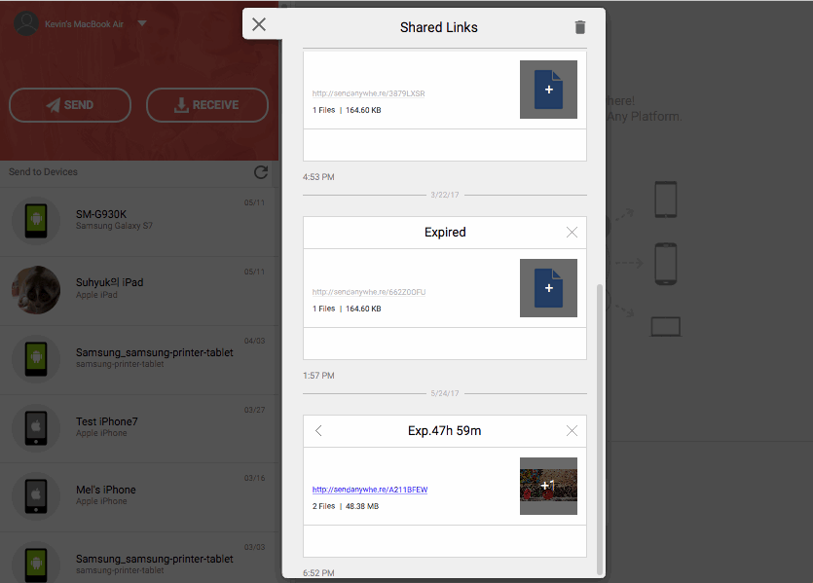Click the '1:57 PM' timestamp

tap(318, 376)
